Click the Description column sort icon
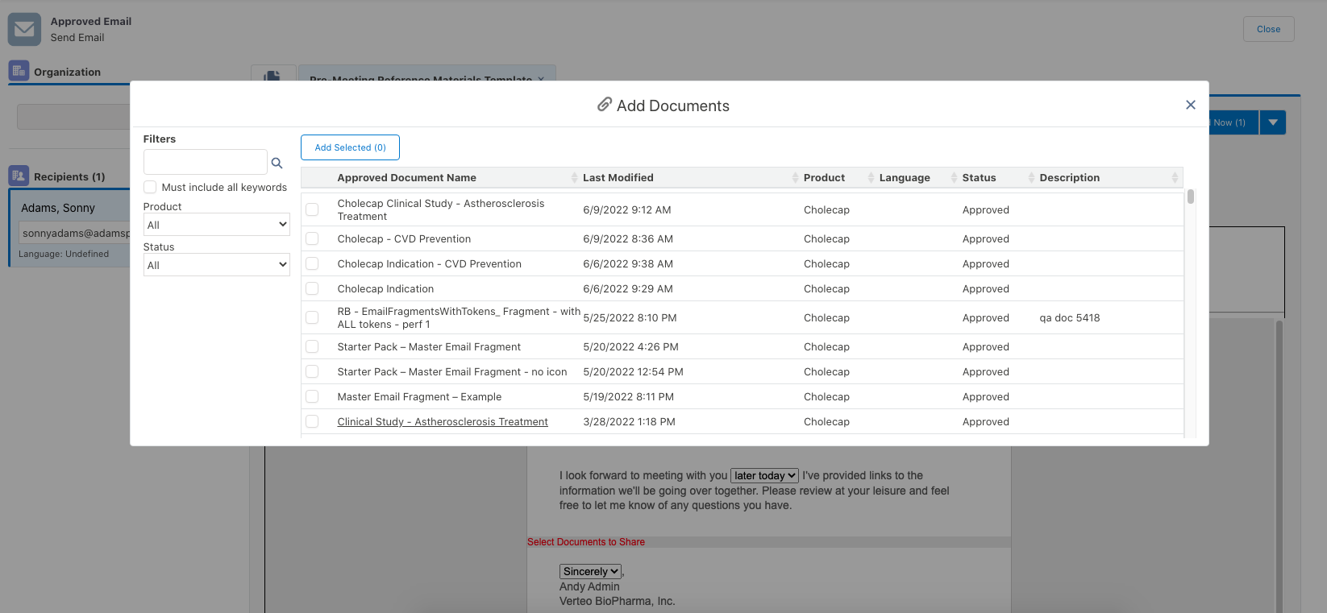1327x613 pixels. point(1174,178)
